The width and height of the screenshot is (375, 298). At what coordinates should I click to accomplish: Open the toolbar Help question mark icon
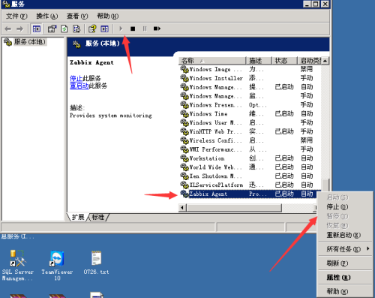click(92, 29)
